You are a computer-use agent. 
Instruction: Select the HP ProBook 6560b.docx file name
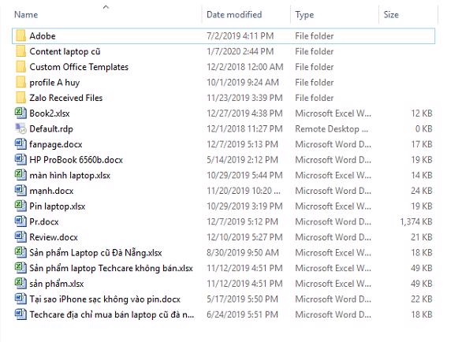(76, 160)
